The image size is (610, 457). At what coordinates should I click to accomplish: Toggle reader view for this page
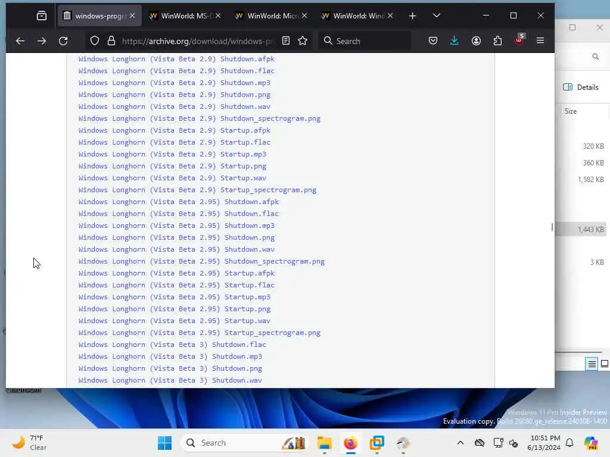click(286, 41)
